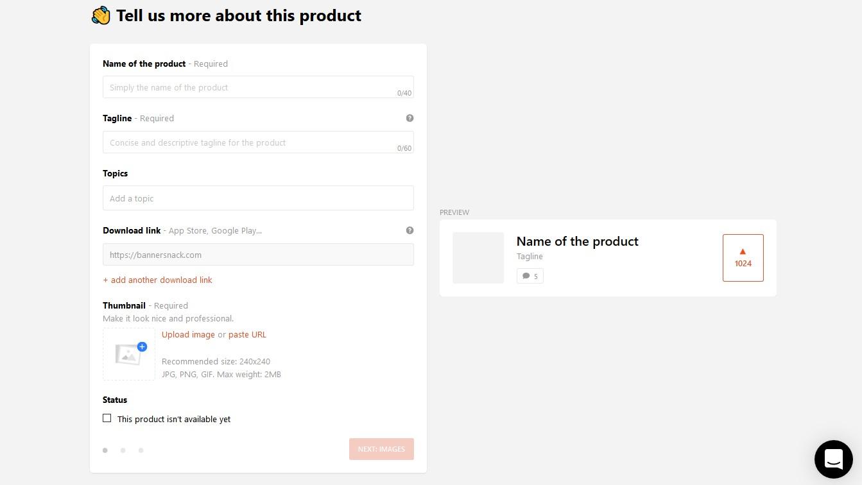Screen dimensions: 862x485
Task: Click into the Tagline text field
Action: click(x=250, y=142)
